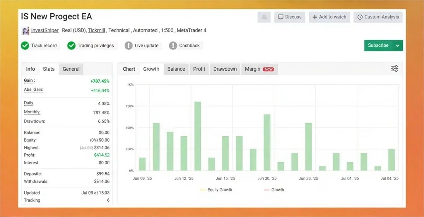Open the InvestSniper profile link
This screenshot has height=217, width=424.
coord(45,30)
